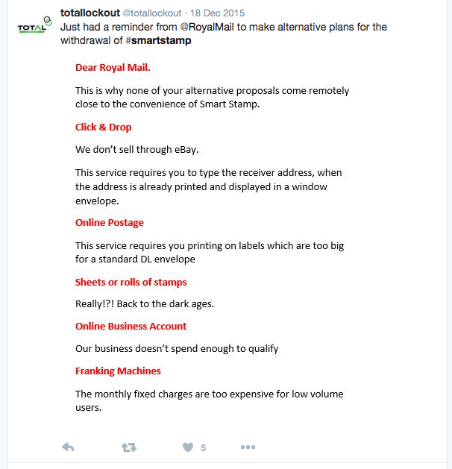This screenshot has width=452, height=469.
Task: Click the reply arrow icon
Action: (x=68, y=447)
